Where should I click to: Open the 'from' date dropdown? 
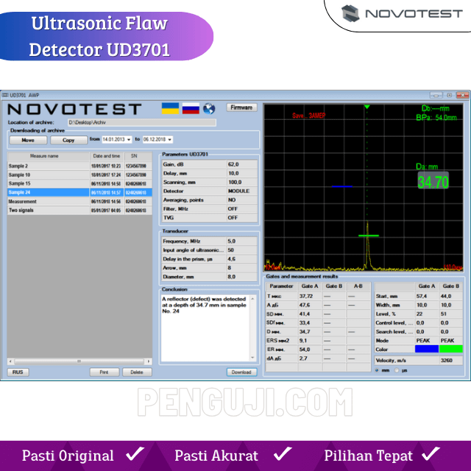point(129,139)
